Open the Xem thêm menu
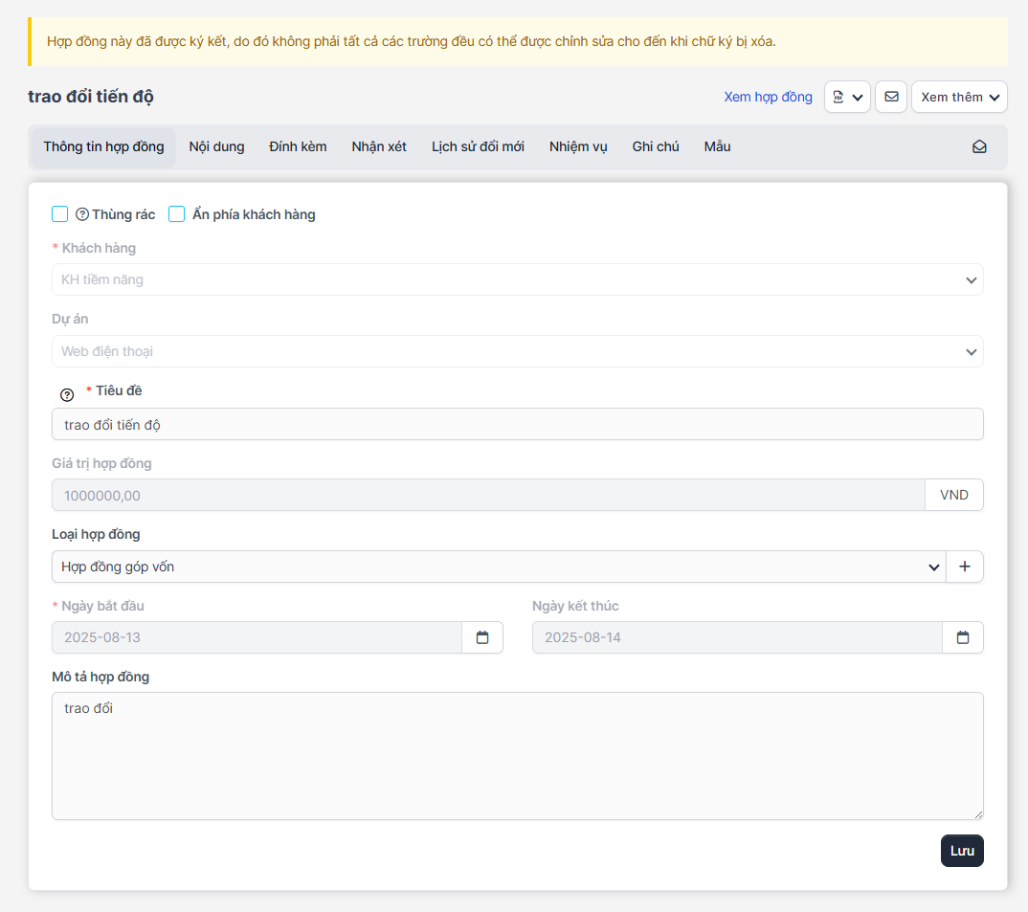Screen dimensions: 1028x912 (959, 97)
